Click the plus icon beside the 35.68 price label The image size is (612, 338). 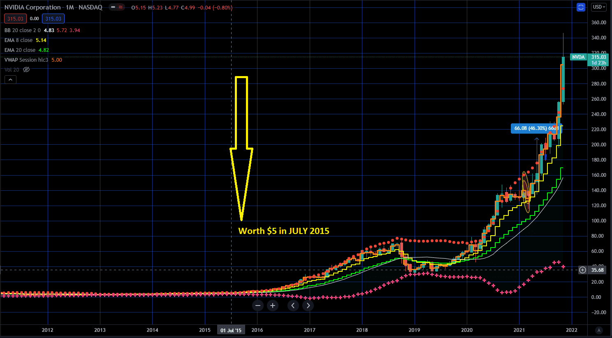coord(582,270)
